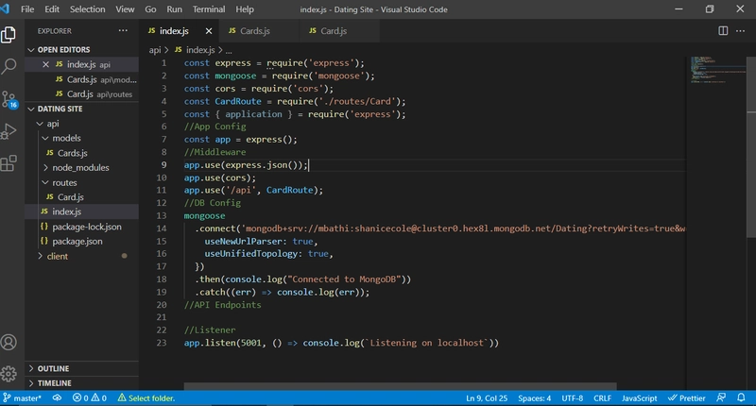
Task: Click the VS Code logo icon
Action: pos(6,8)
